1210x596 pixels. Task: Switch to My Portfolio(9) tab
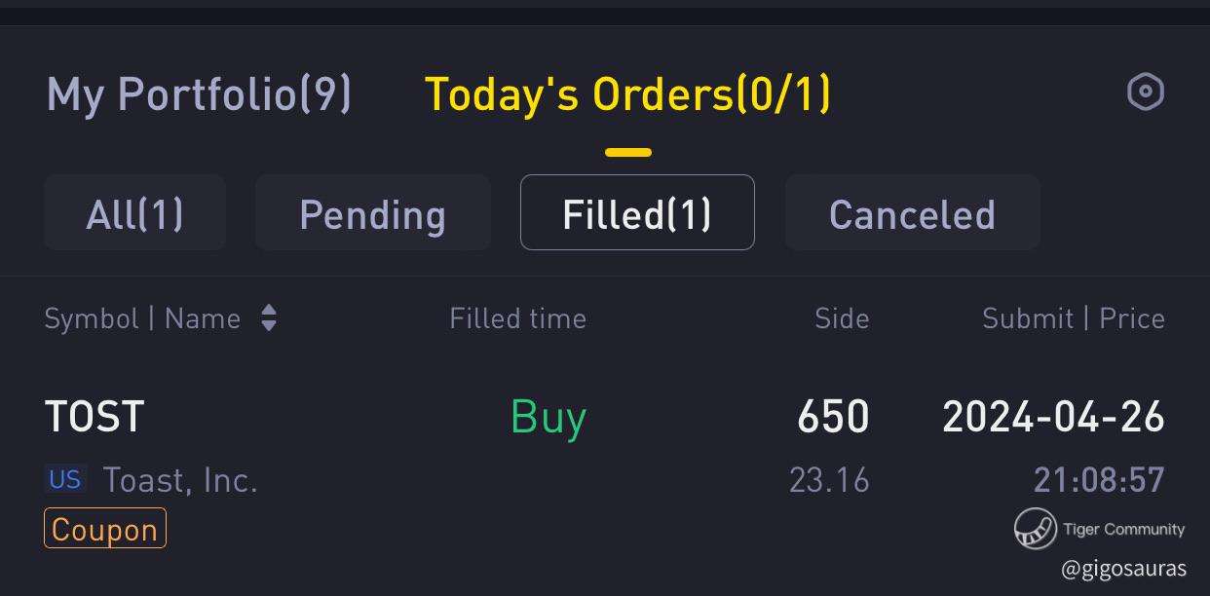199,94
